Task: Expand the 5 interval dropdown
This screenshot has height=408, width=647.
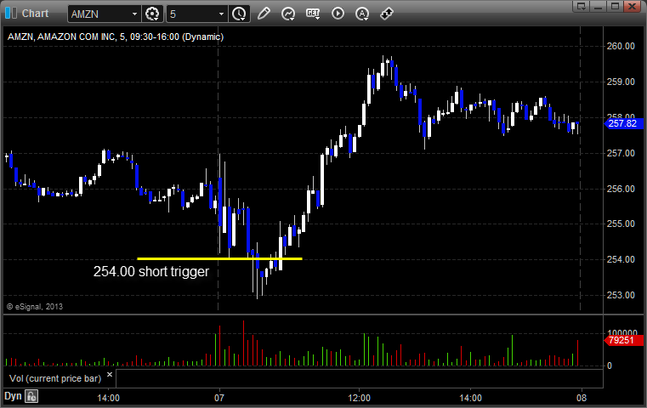Action: click(221, 14)
